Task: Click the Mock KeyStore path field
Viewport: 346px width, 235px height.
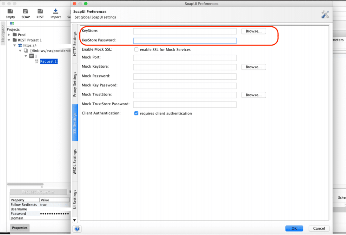Action: [x=185, y=67]
